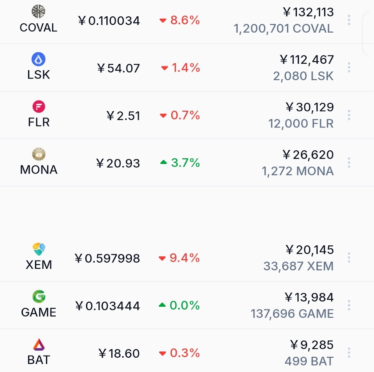Open the BAT holdings 499 BAT

click(309, 361)
